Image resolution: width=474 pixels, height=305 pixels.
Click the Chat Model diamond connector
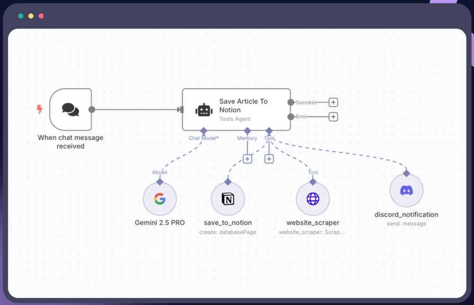pyautogui.click(x=203, y=130)
